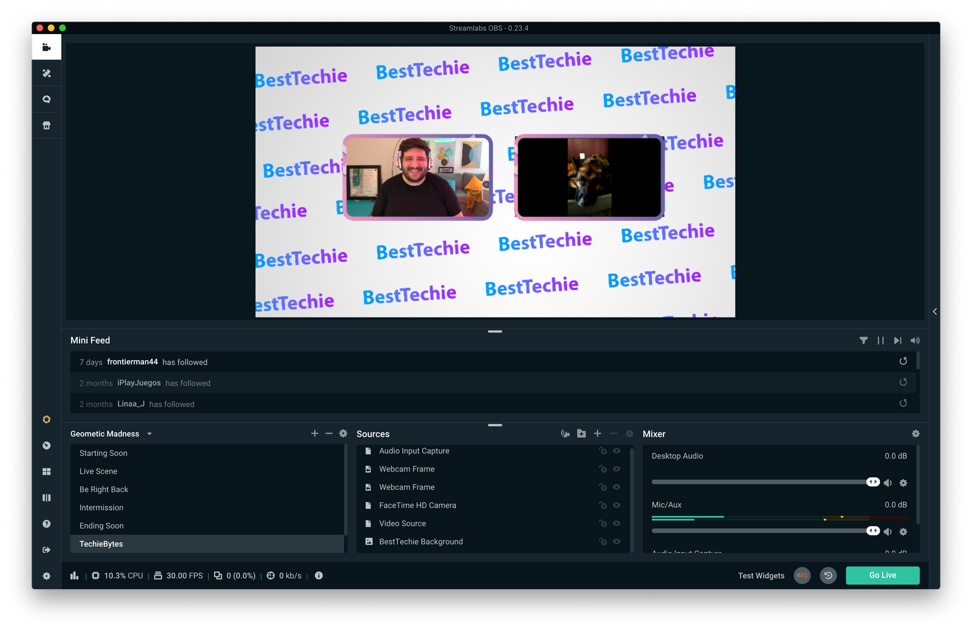Lock the Video Source layer

coord(603,524)
